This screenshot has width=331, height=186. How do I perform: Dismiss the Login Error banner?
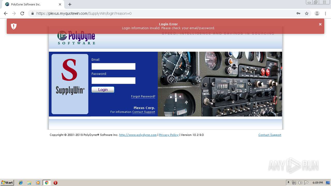tap(320, 24)
